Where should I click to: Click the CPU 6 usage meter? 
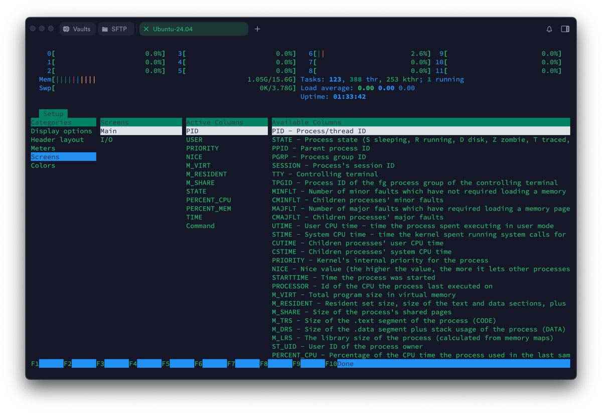(370, 54)
